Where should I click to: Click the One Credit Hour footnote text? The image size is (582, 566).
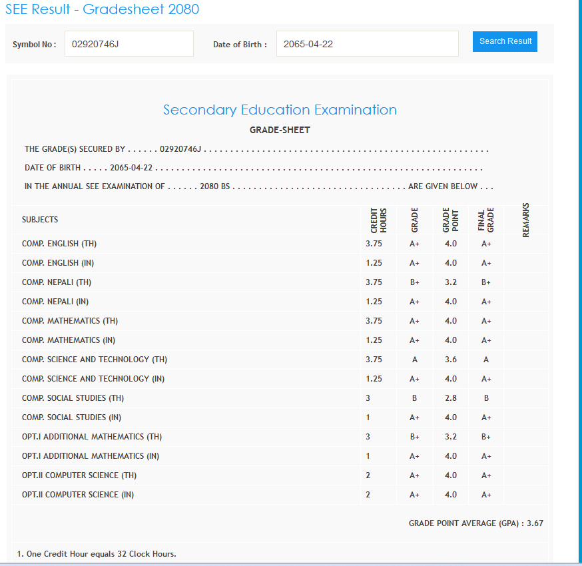tap(97, 554)
